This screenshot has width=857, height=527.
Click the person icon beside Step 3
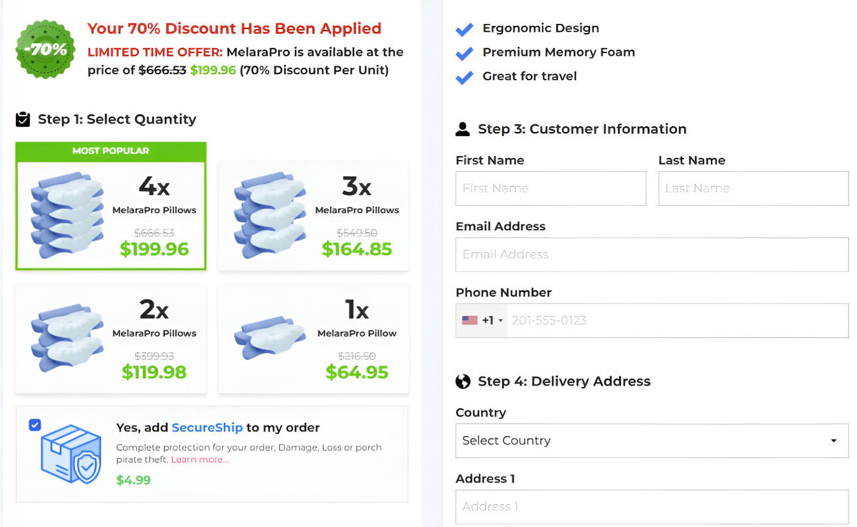tap(462, 129)
